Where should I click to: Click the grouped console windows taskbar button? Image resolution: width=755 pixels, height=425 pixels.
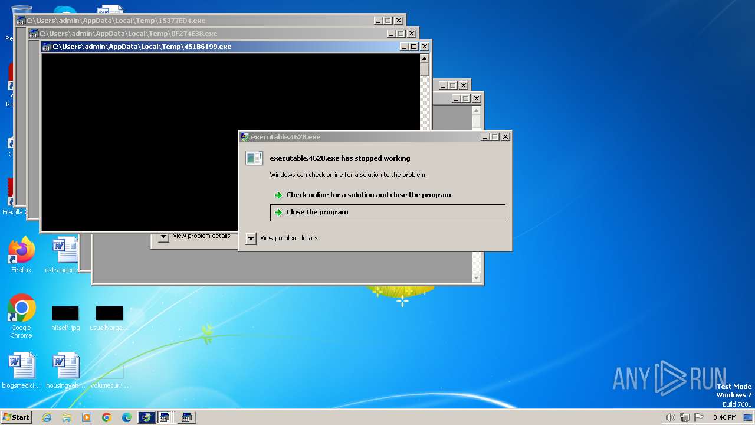(x=167, y=417)
